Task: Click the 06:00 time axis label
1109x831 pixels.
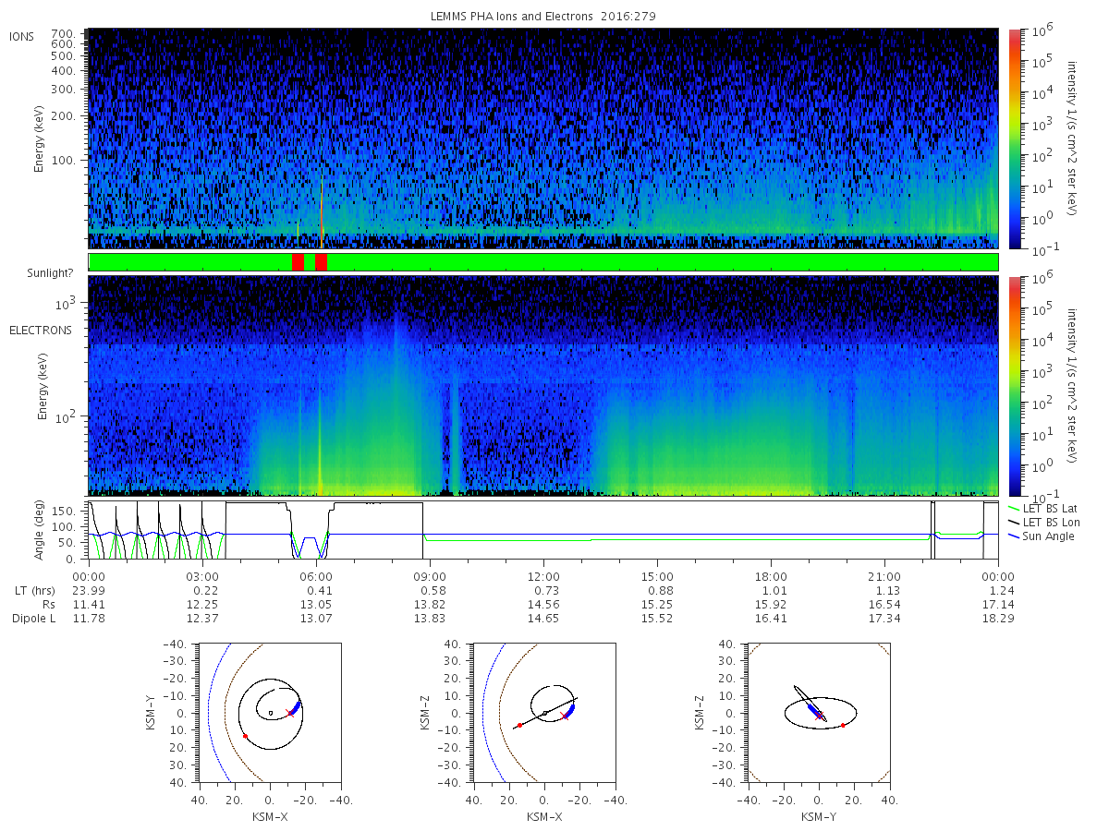Action: [x=316, y=577]
